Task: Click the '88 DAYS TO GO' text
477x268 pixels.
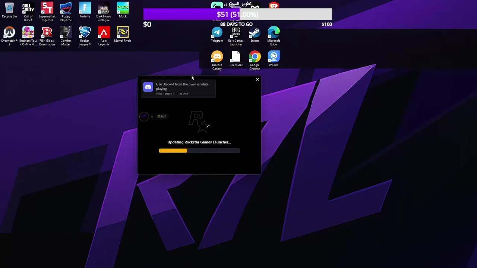Action: point(236,24)
